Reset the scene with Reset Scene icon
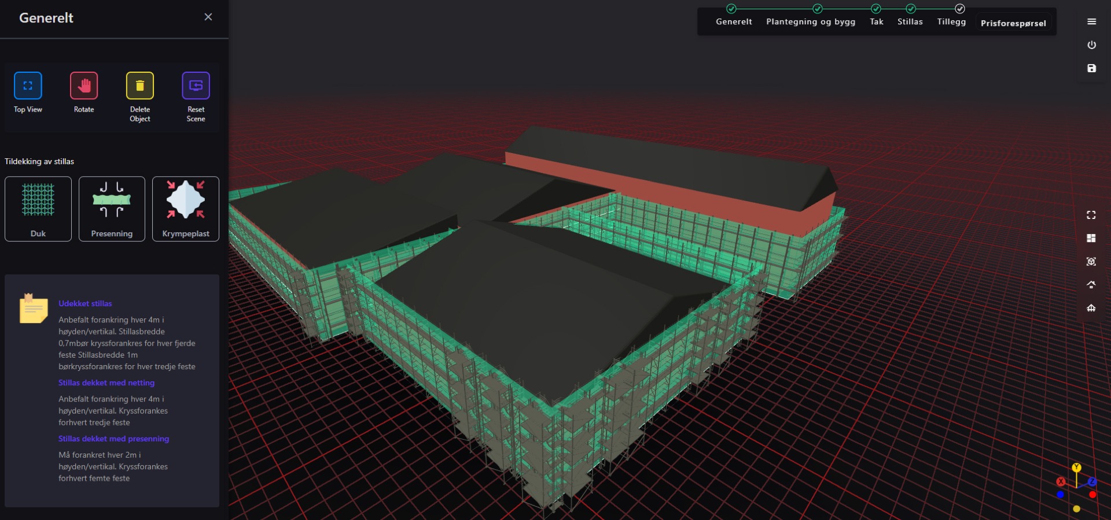Screen dimensions: 1111x520 pyautogui.click(x=195, y=85)
